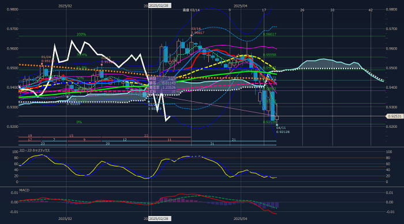404x224 pixels.
Task: Click the MACD panel title
Action: click(24, 190)
